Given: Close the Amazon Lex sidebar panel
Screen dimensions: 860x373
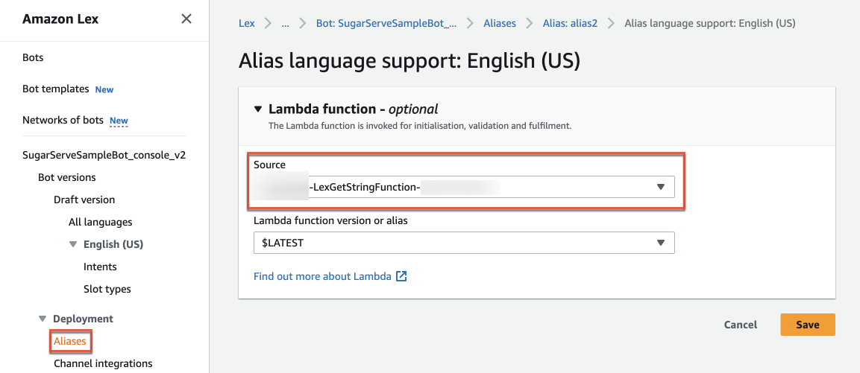Looking at the screenshot, I should (x=186, y=19).
